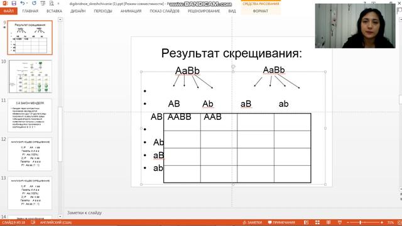Click the zoom percentage value
The height and width of the screenshot is (226, 402).
click(x=391, y=222)
